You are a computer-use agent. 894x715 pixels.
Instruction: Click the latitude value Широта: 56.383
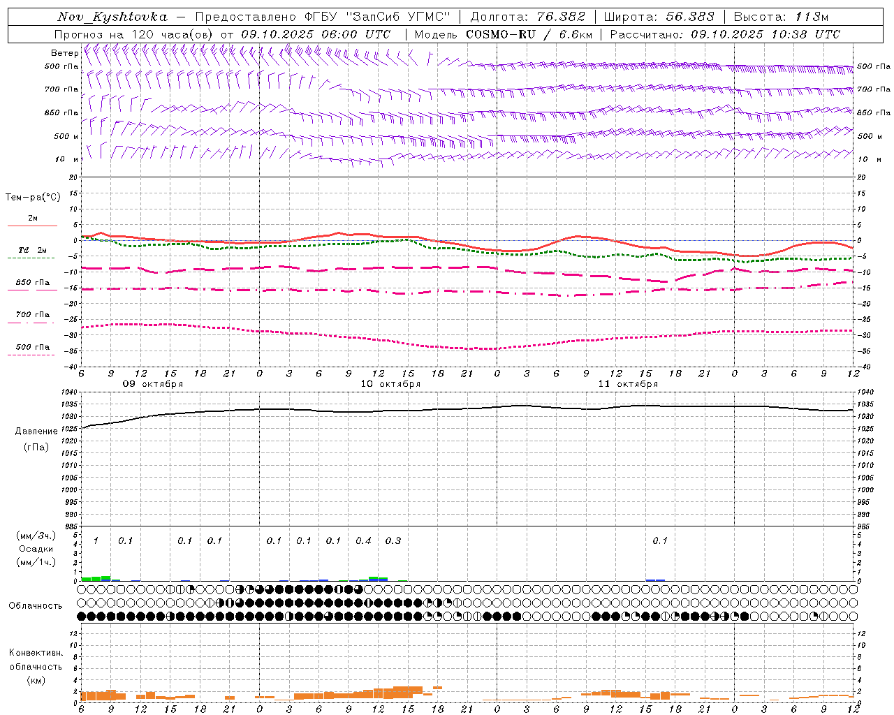pos(659,17)
